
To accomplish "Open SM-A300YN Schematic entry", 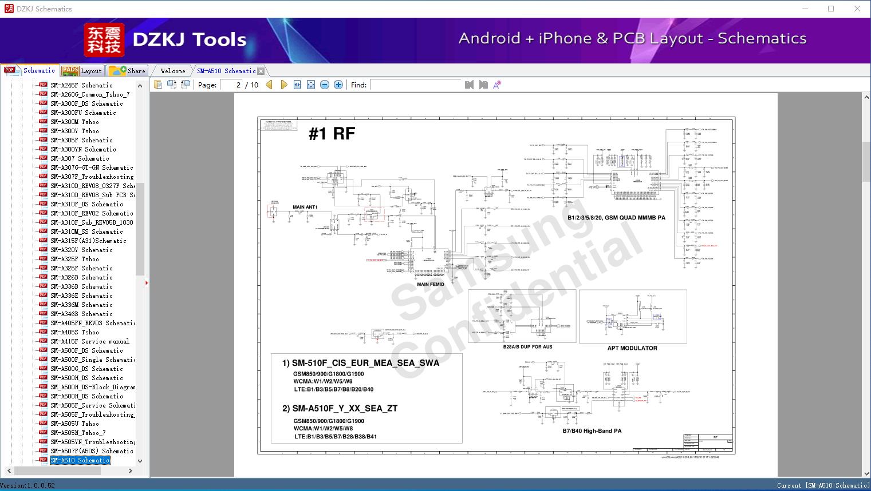I will pos(83,149).
